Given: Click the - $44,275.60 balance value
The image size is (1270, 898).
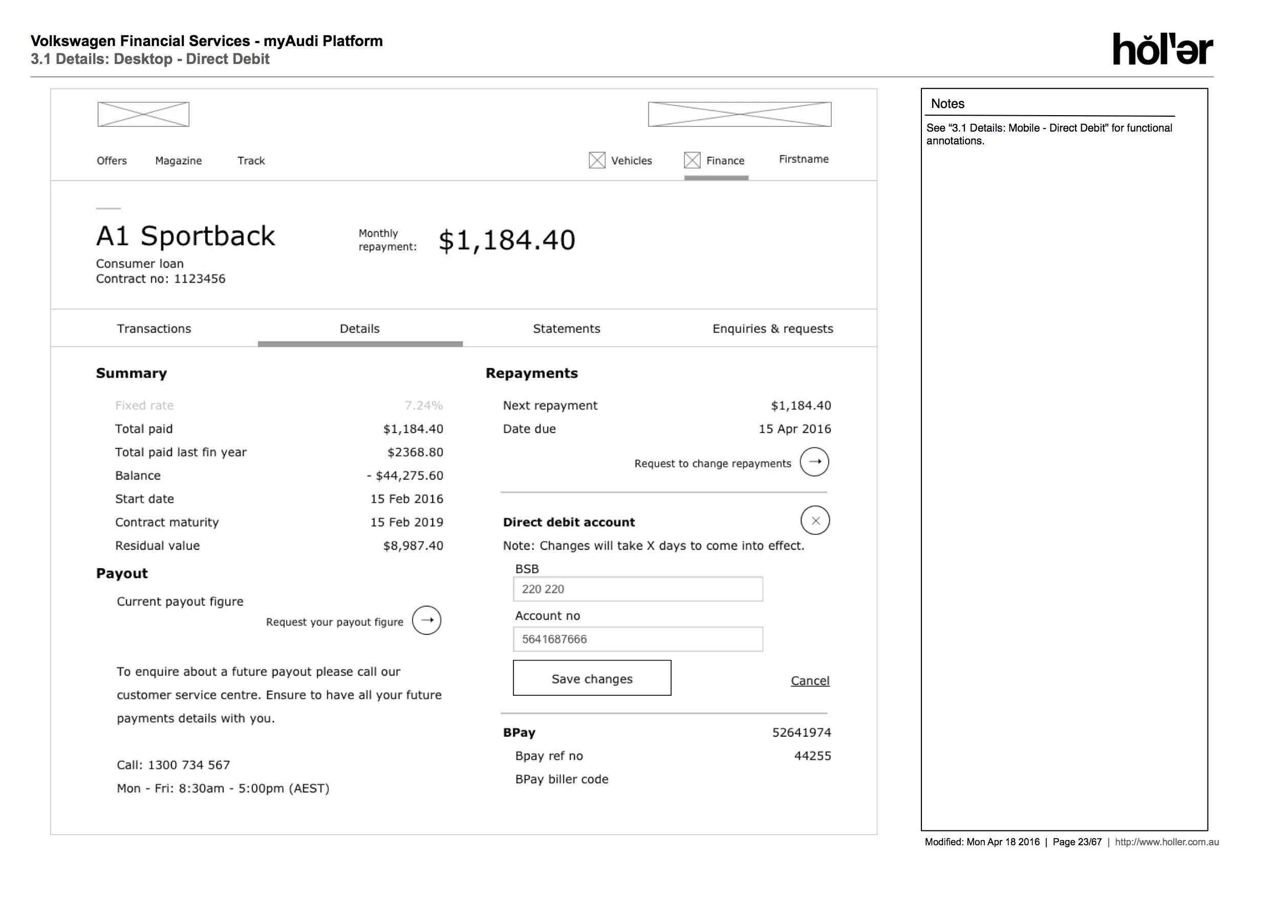Looking at the screenshot, I should (405, 476).
